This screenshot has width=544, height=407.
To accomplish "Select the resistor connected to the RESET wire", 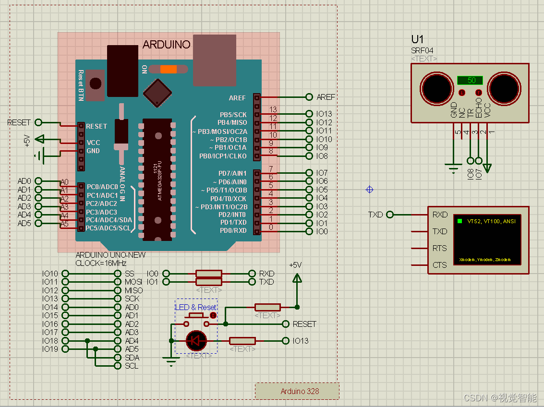I will click(268, 307).
